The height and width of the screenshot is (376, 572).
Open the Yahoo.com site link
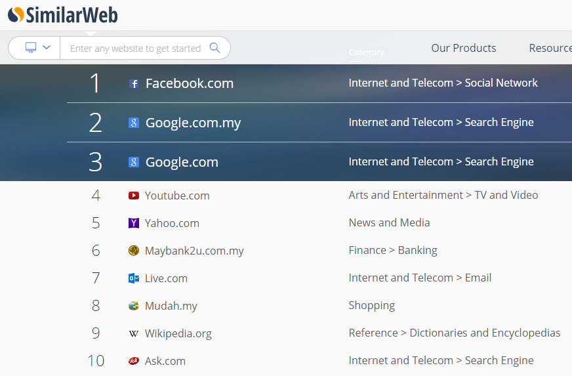pos(172,223)
